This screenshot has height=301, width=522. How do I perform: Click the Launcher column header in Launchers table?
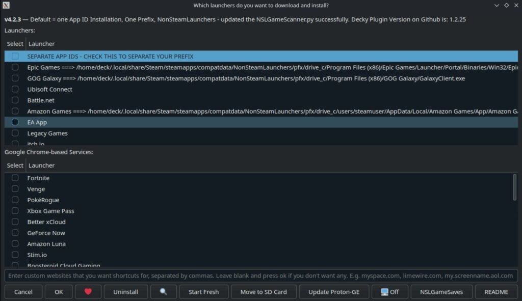point(42,44)
